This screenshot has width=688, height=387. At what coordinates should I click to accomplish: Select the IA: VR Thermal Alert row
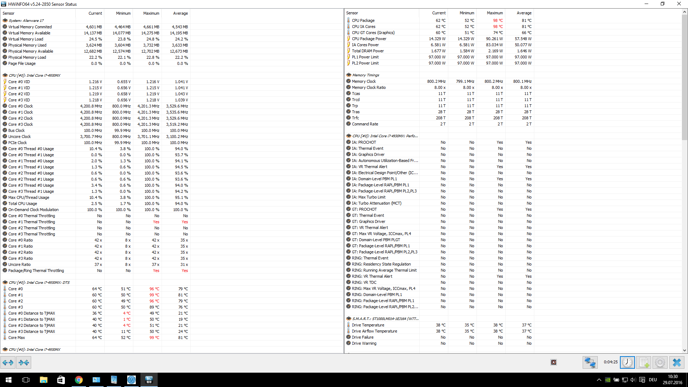439,167
